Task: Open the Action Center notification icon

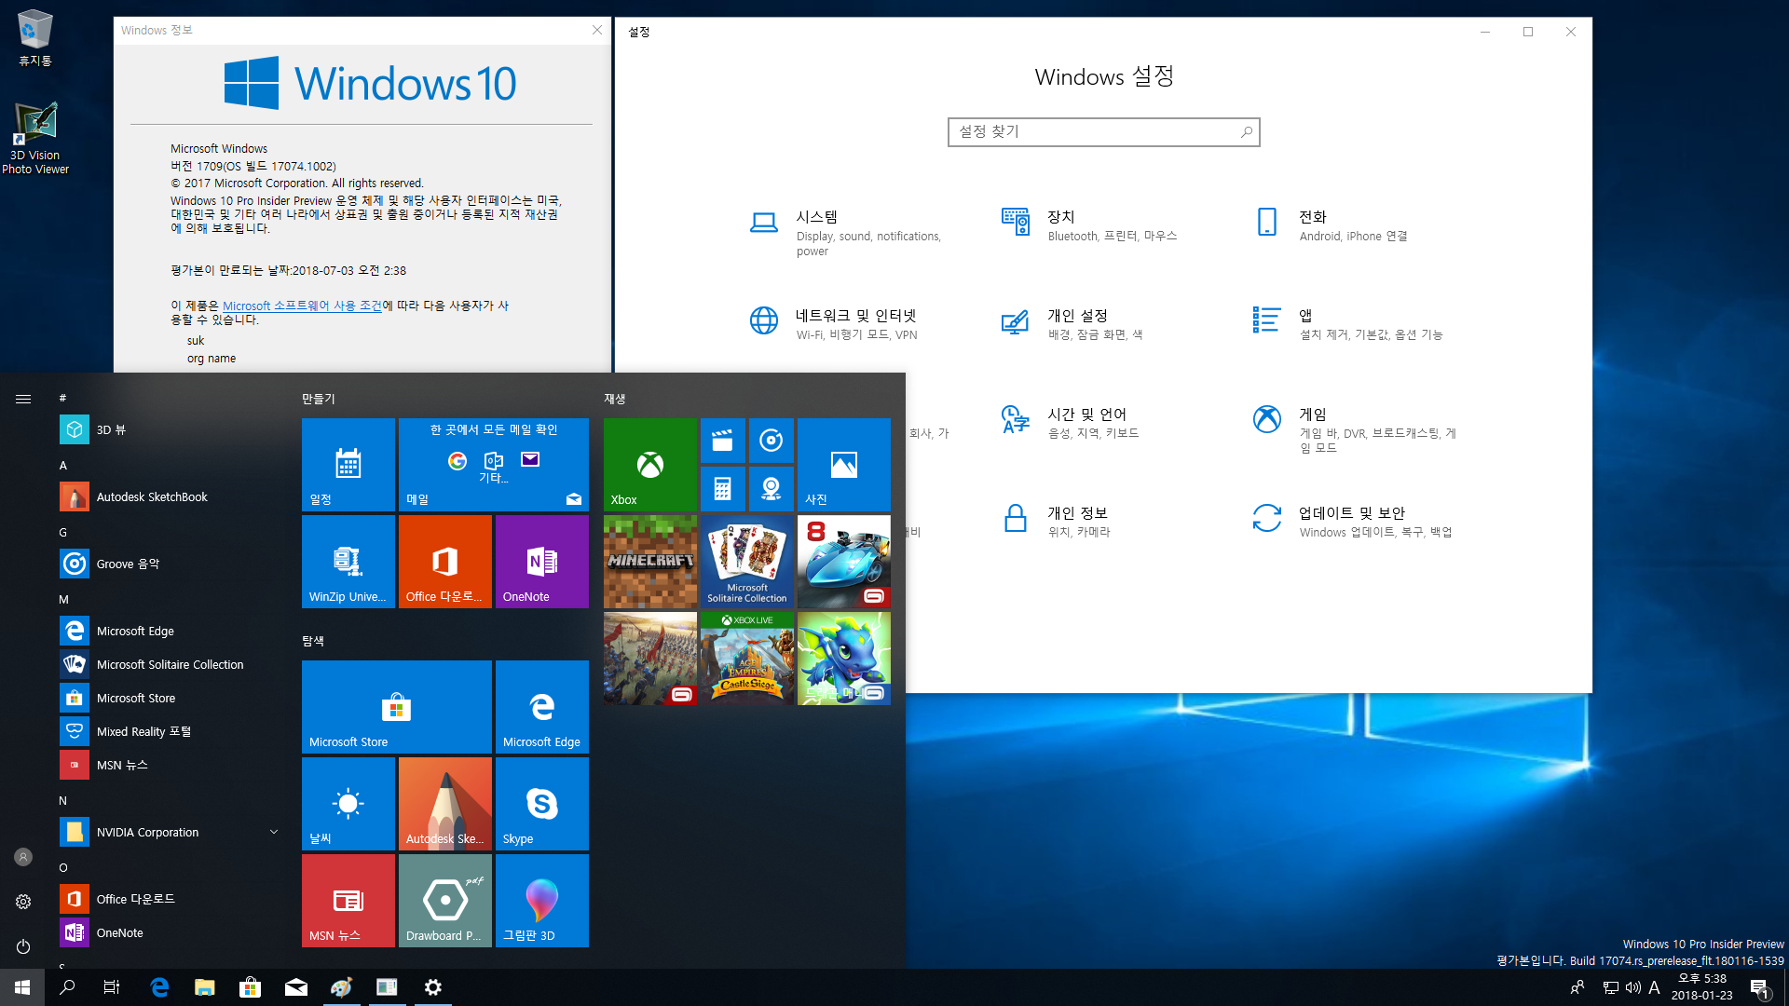Action: click(1759, 987)
